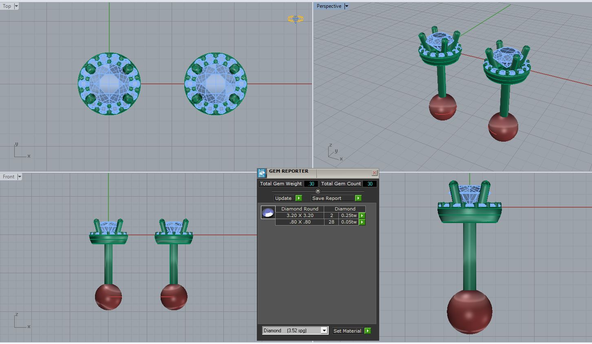
Task: Click the green arrow next to Set Material
Action: (368, 331)
